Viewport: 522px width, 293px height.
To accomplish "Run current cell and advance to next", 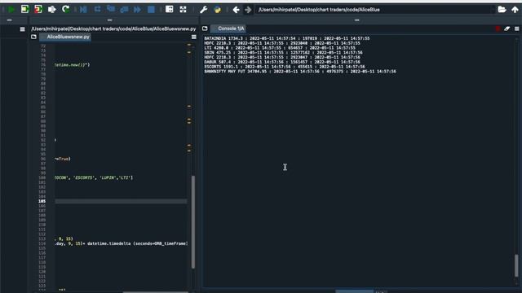I will point(38,9).
